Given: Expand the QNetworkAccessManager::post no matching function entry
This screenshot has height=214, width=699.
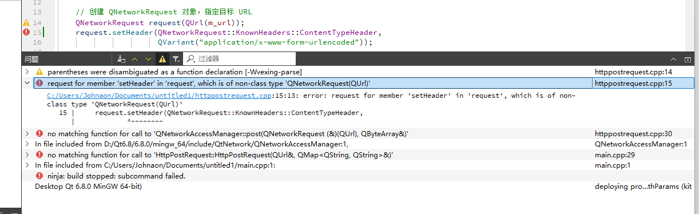Looking at the screenshot, I should [x=27, y=133].
